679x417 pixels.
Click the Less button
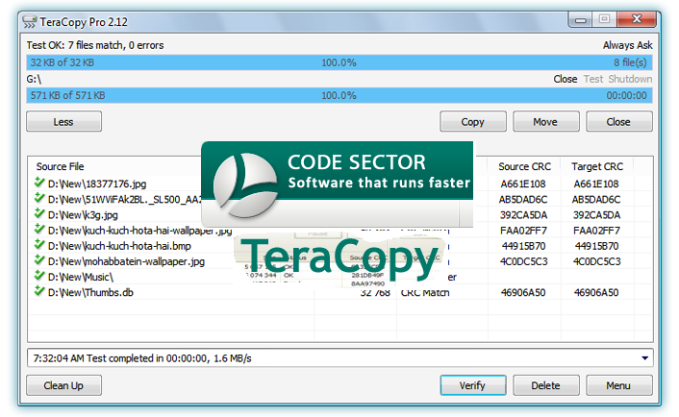tap(63, 122)
